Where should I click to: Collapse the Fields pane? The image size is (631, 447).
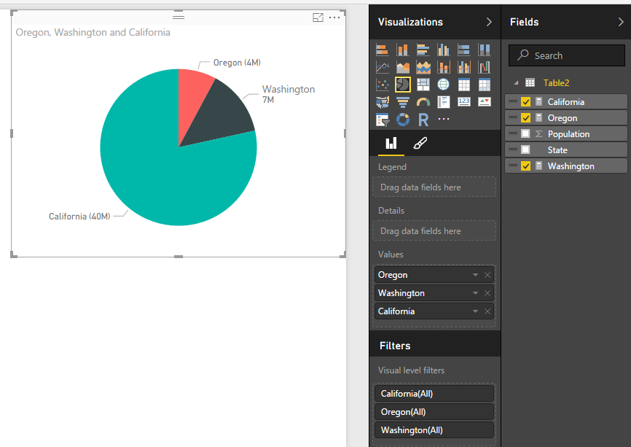[x=621, y=22]
